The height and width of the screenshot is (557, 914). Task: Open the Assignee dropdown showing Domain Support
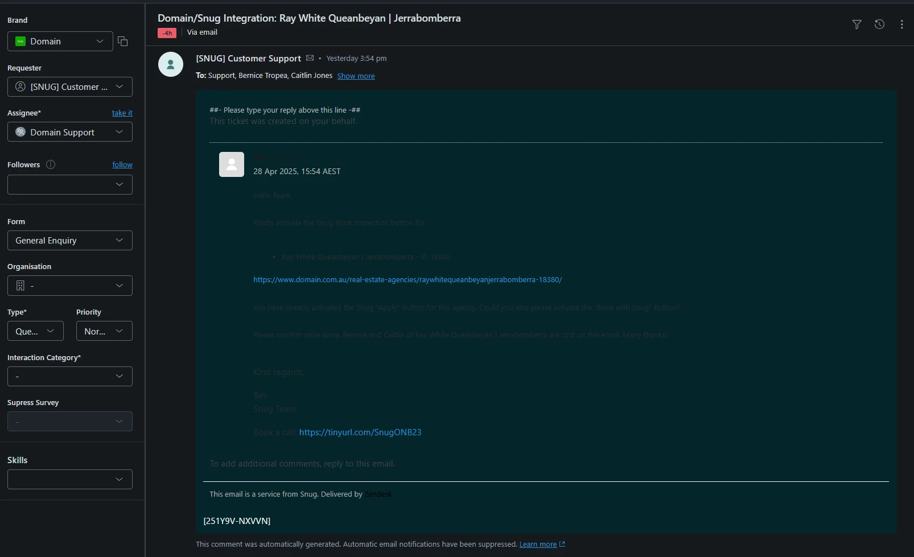coord(70,132)
